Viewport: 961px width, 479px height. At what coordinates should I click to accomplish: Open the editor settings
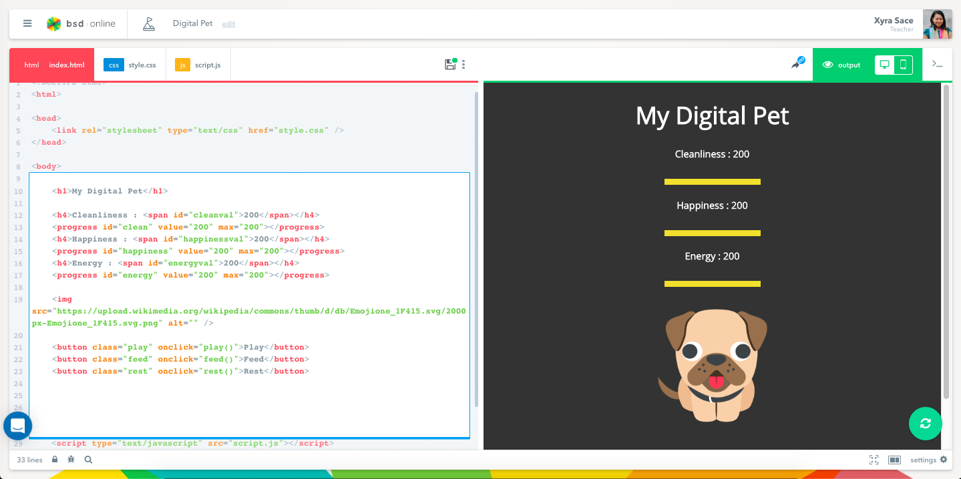coord(928,460)
